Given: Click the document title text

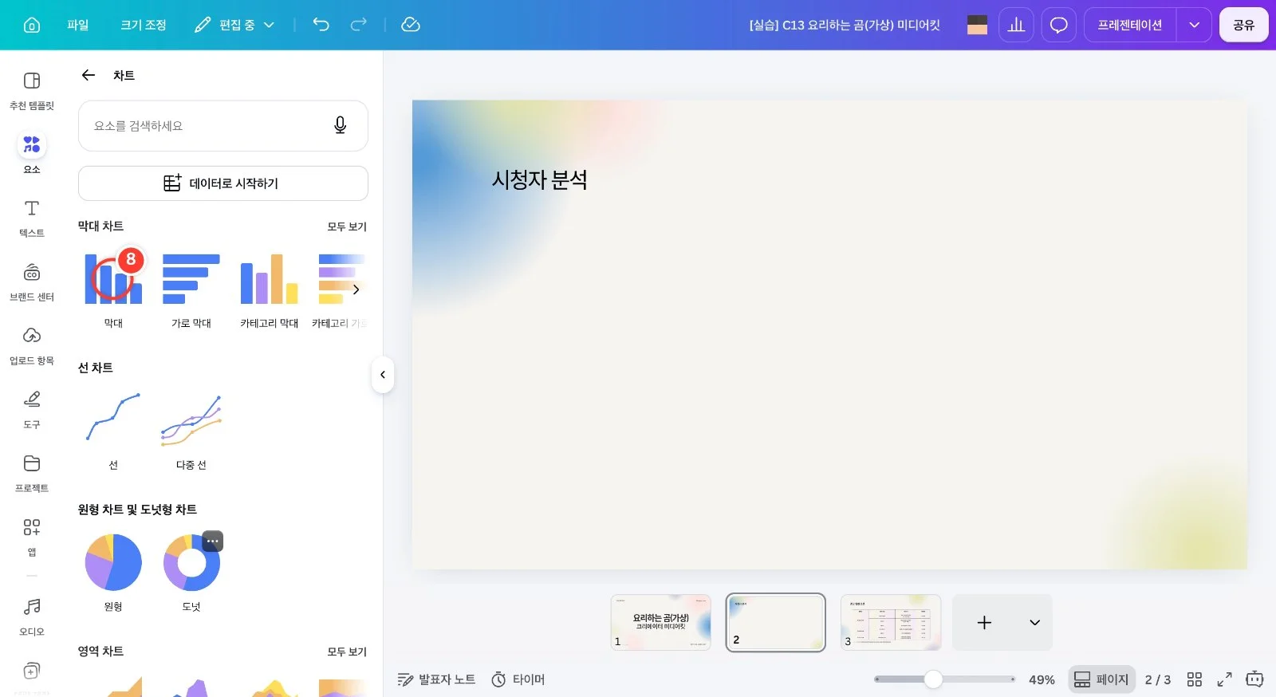Looking at the screenshot, I should pos(845,25).
